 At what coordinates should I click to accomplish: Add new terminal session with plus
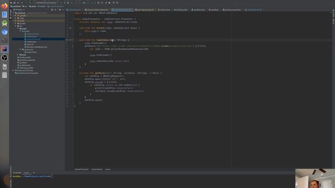tap(33, 173)
